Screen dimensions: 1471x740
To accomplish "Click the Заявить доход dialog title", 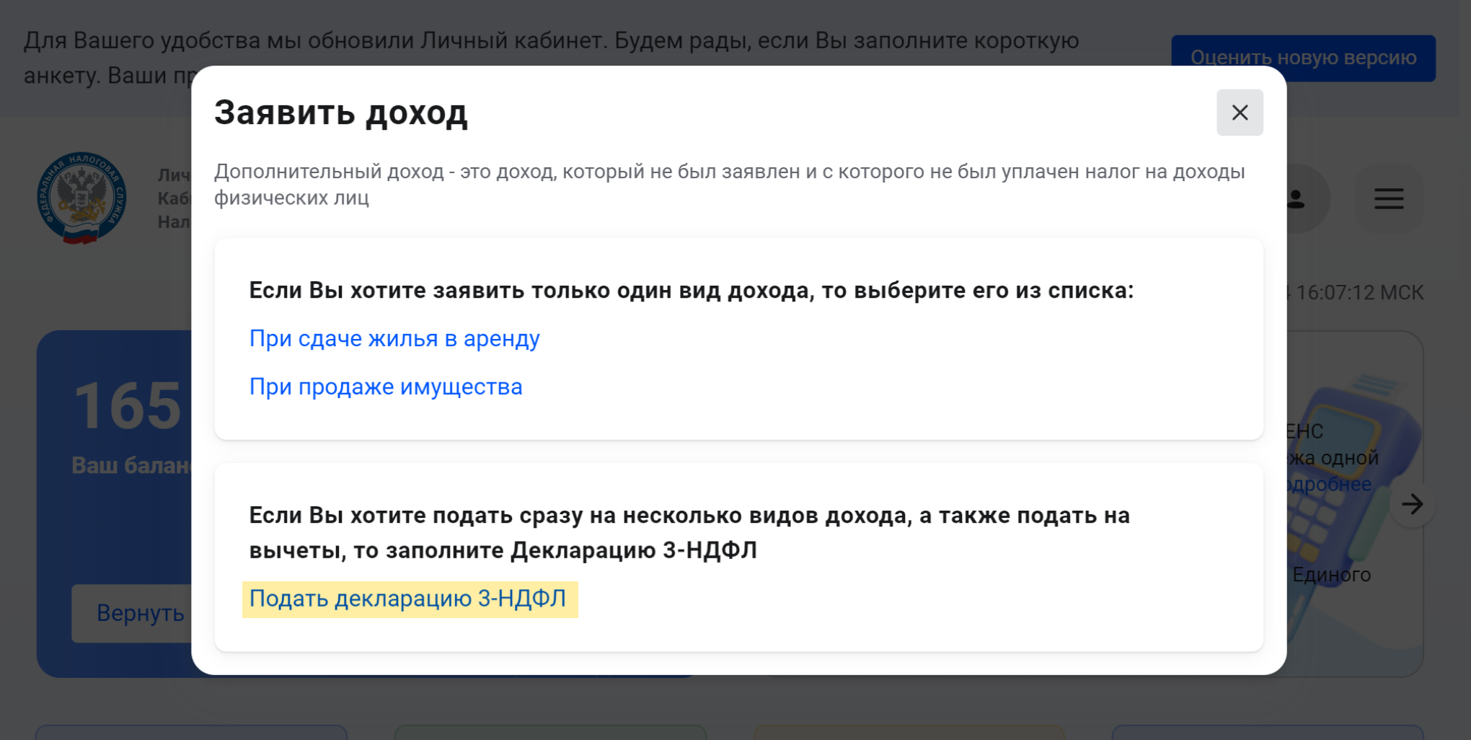I will tap(341, 113).
